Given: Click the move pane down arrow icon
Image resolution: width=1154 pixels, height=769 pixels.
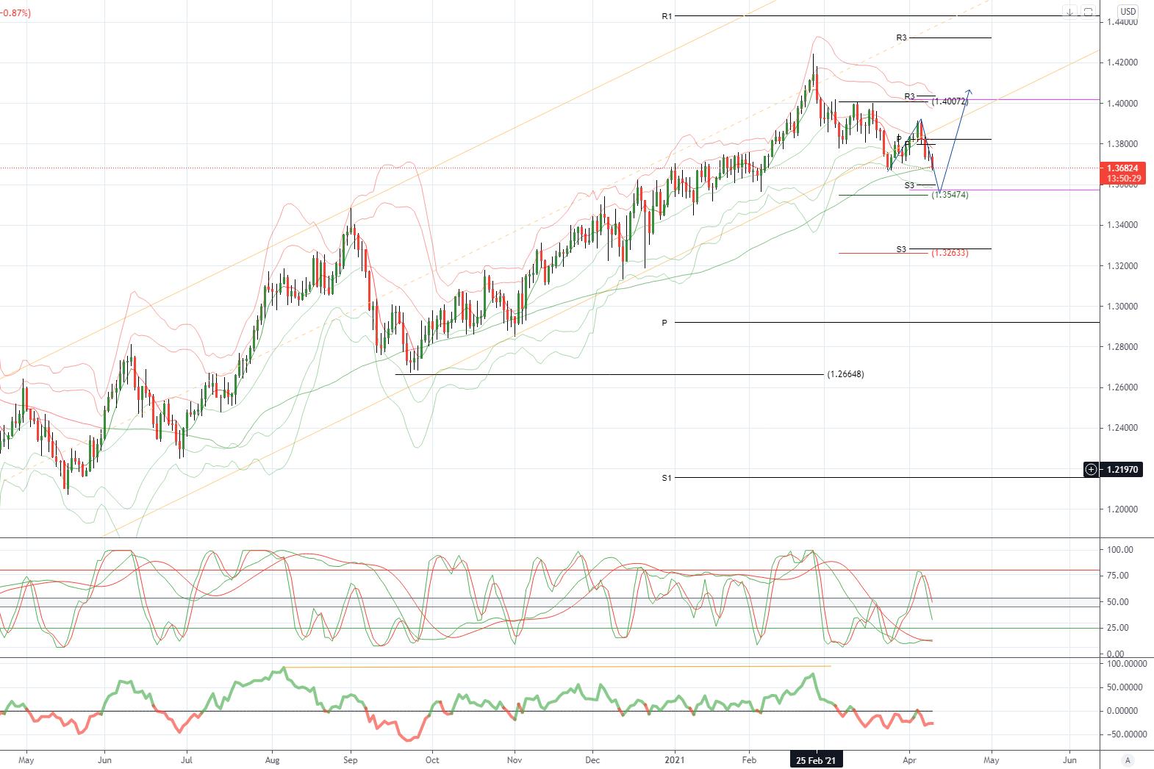Looking at the screenshot, I should [x=1069, y=12].
